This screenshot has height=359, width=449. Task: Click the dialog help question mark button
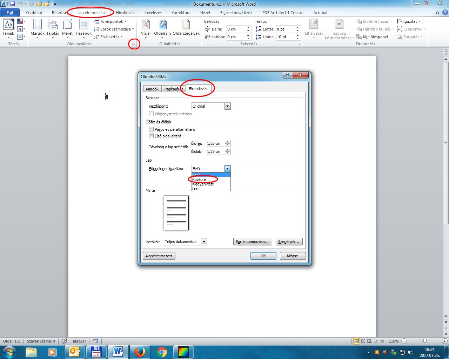[287, 75]
